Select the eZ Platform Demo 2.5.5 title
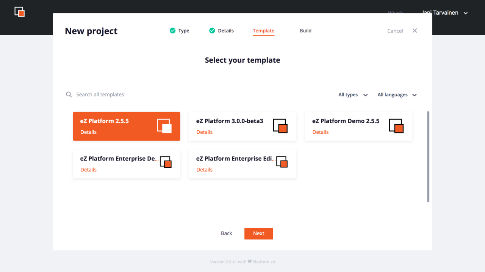This screenshot has width=485, height=272. coord(346,121)
